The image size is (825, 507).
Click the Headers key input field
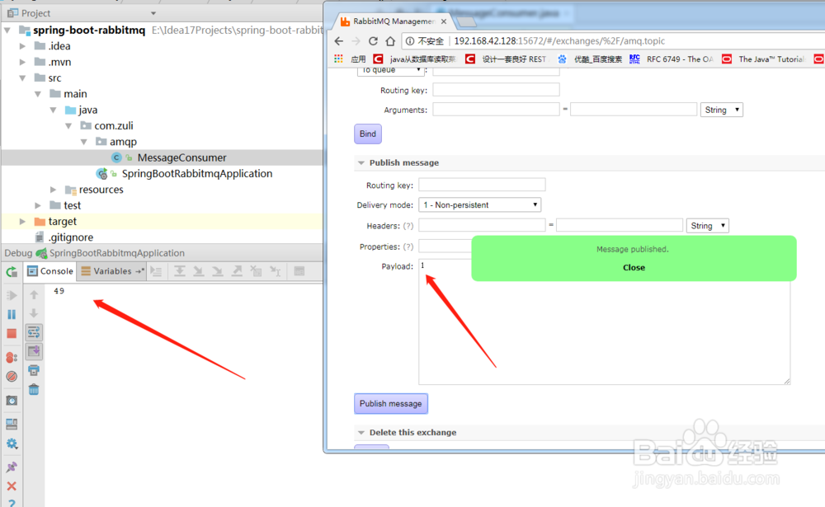[x=482, y=226]
